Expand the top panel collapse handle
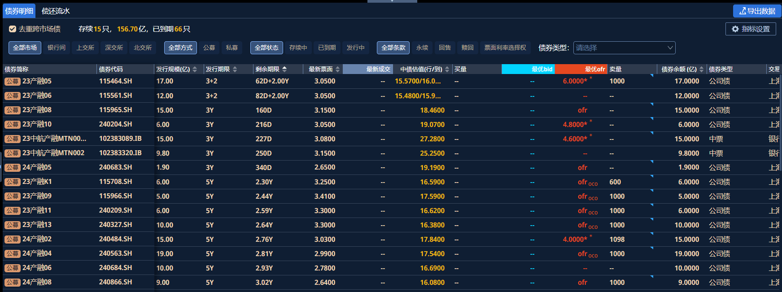Viewport: 782px width, 292px height. click(392, 1)
